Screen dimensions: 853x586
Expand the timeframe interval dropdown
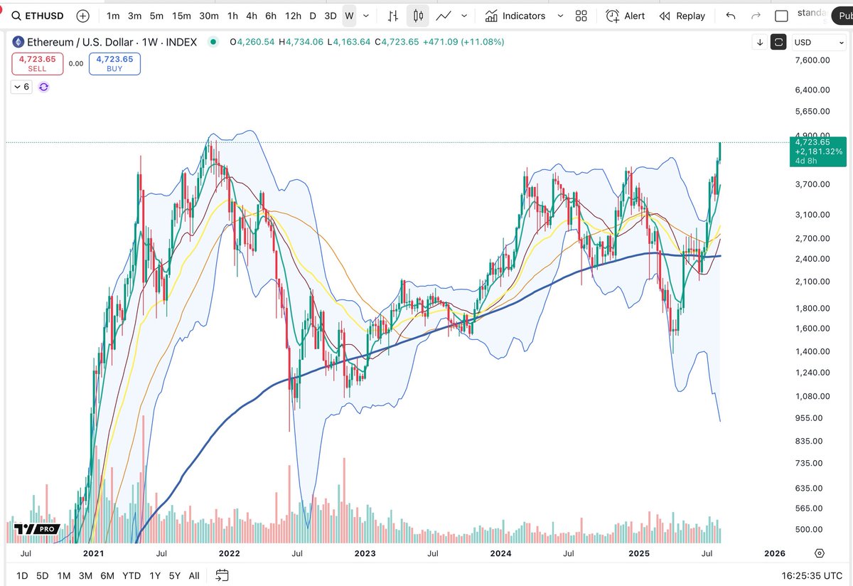[365, 16]
